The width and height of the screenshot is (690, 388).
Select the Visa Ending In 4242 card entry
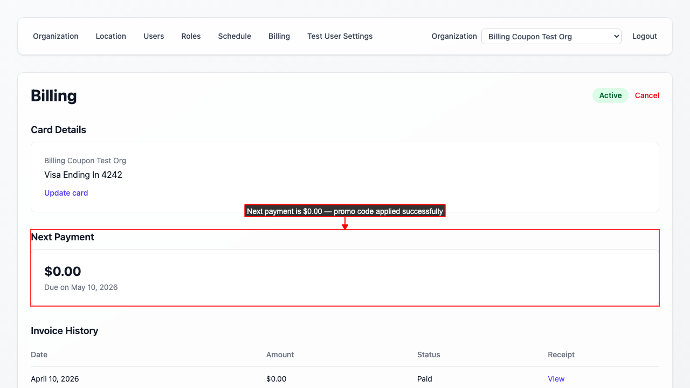(83, 175)
